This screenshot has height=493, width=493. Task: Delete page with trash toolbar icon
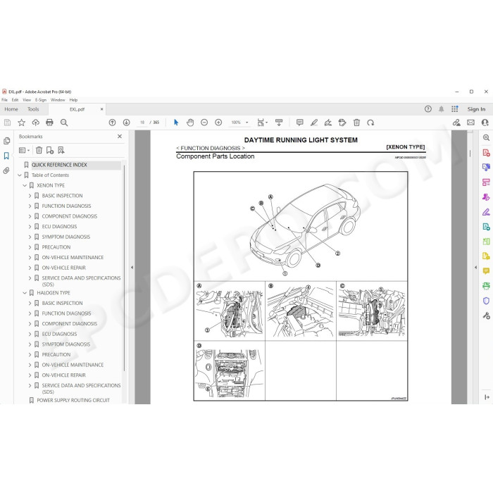(x=356, y=123)
